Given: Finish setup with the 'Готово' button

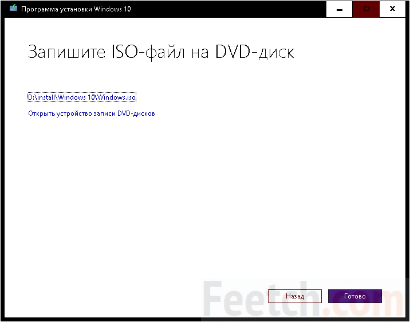Looking at the screenshot, I should pos(355,296).
